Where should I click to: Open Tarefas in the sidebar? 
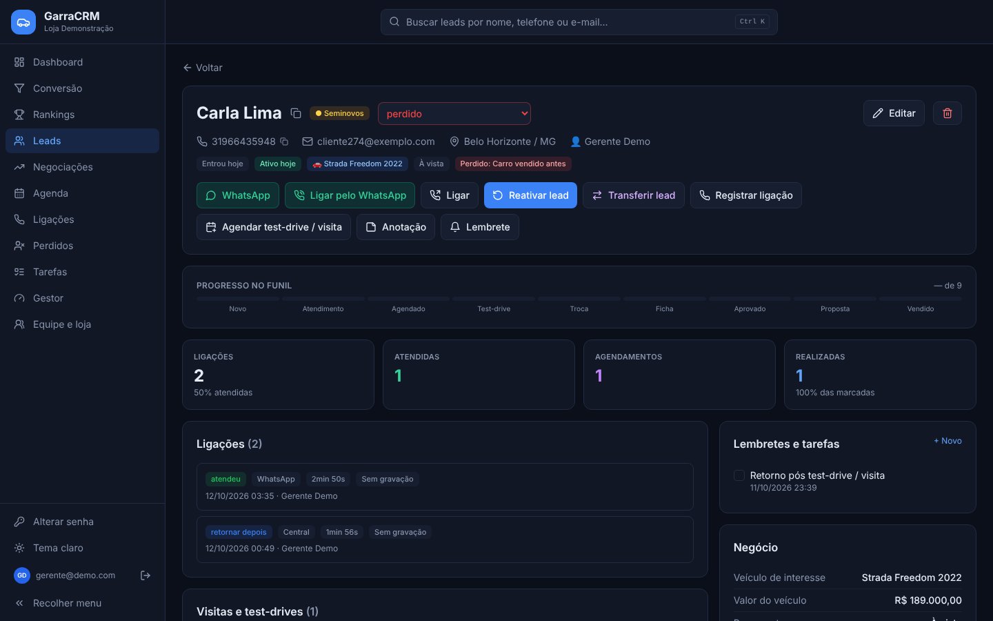pos(82,272)
